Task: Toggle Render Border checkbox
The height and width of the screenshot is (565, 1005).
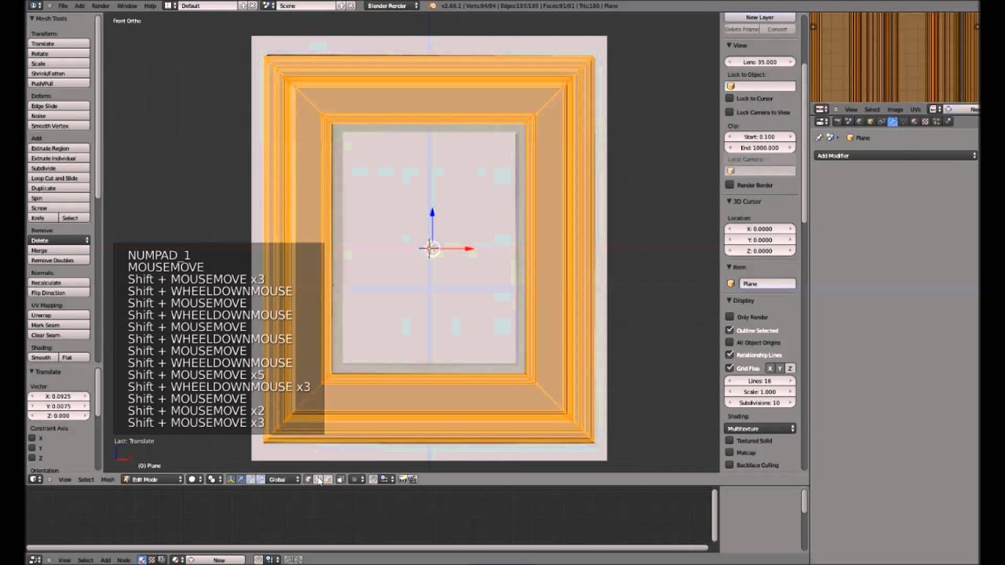Action: (729, 185)
